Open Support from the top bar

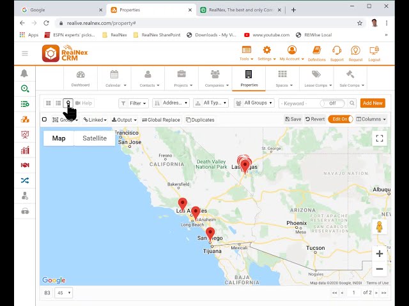pos(337,54)
